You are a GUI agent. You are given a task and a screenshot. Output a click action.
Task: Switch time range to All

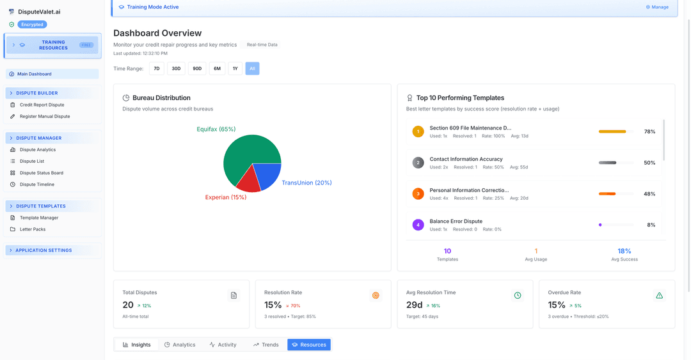252,68
